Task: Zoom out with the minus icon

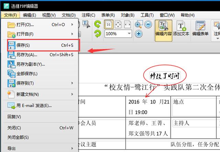Action: [x=148, y=24]
